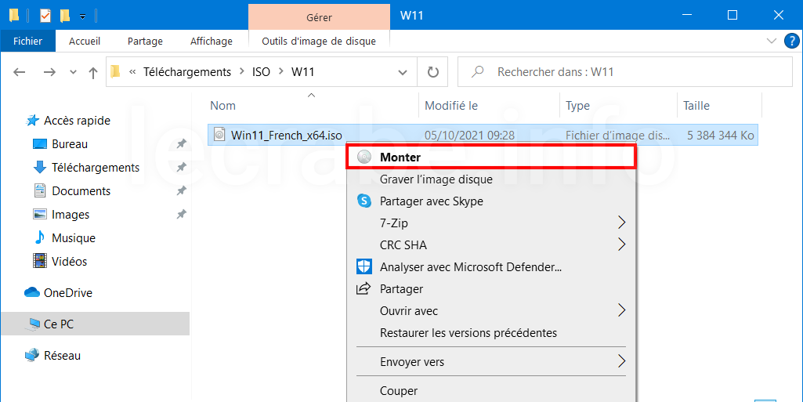This screenshot has width=803, height=402.
Task: Open the Outils d'image de disque tab
Action: pos(319,41)
